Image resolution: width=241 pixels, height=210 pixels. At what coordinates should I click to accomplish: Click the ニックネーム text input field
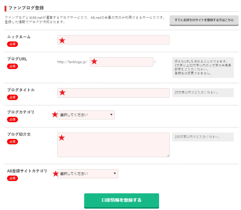point(113,40)
